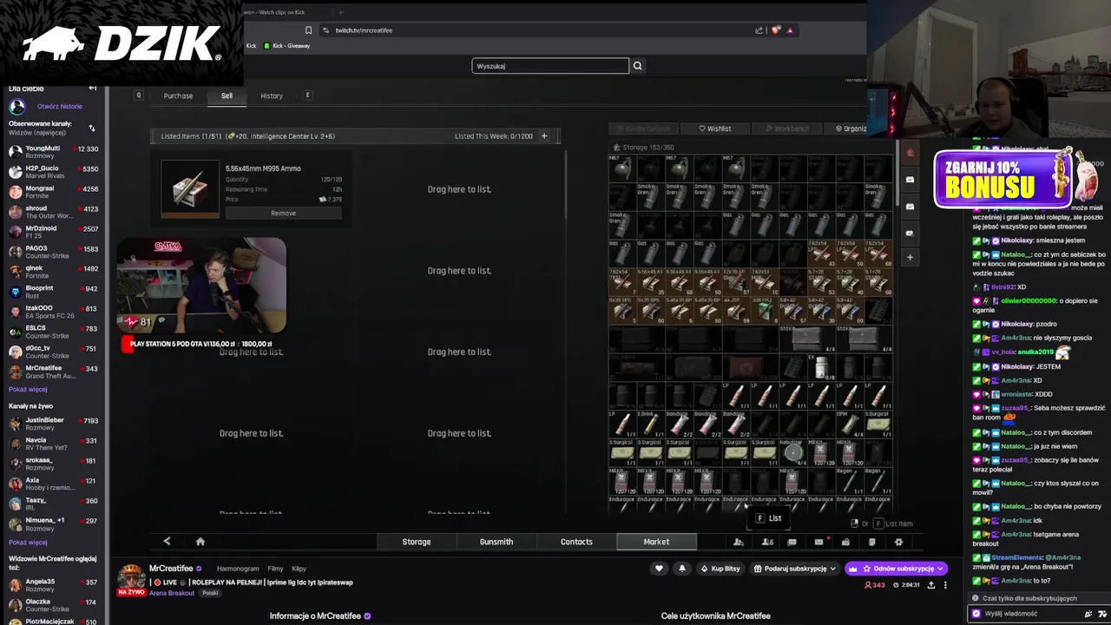1111x625 pixels.
Task: Click Kup Bitsy button
Action: (x=720, y=569)
